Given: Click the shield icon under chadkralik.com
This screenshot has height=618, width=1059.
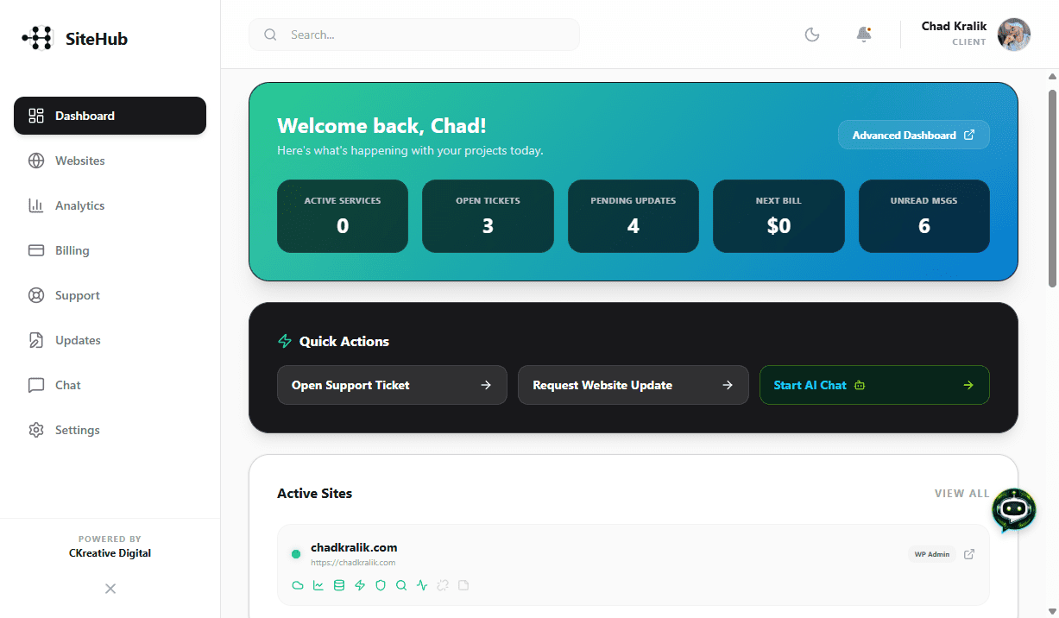Looking at the screenshot, I should [x=381, y=585].
